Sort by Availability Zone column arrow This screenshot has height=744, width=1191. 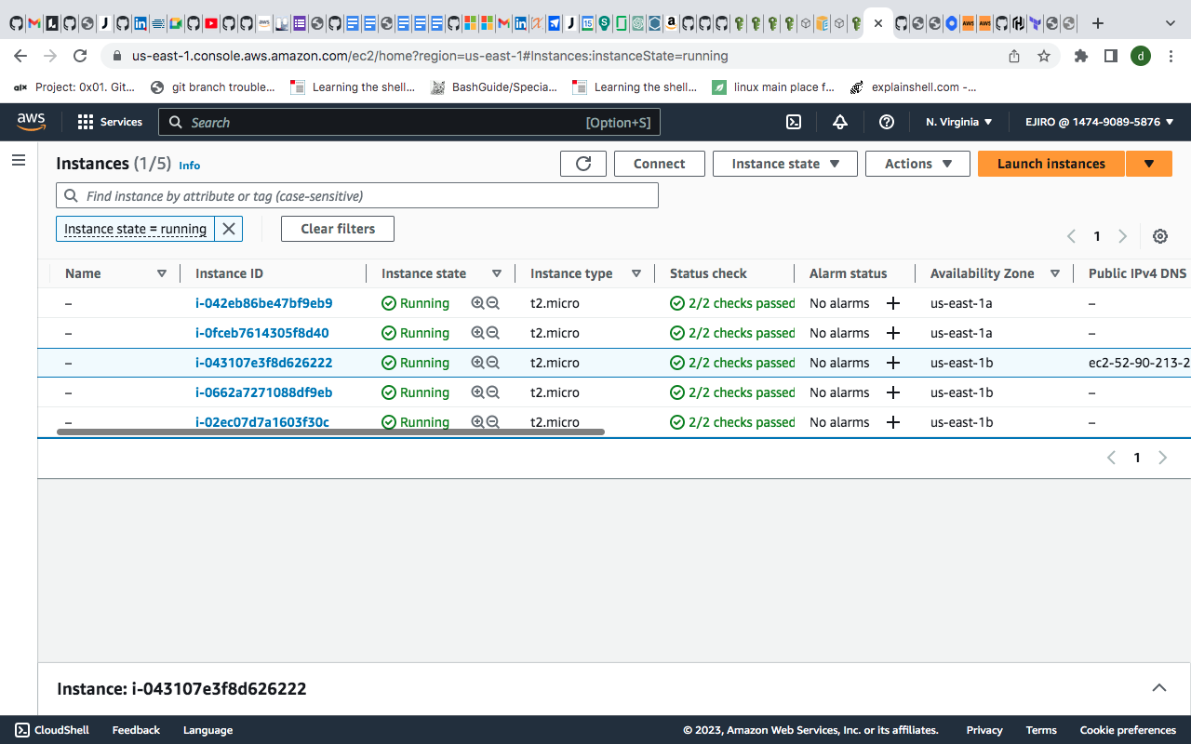point(1055,273)
